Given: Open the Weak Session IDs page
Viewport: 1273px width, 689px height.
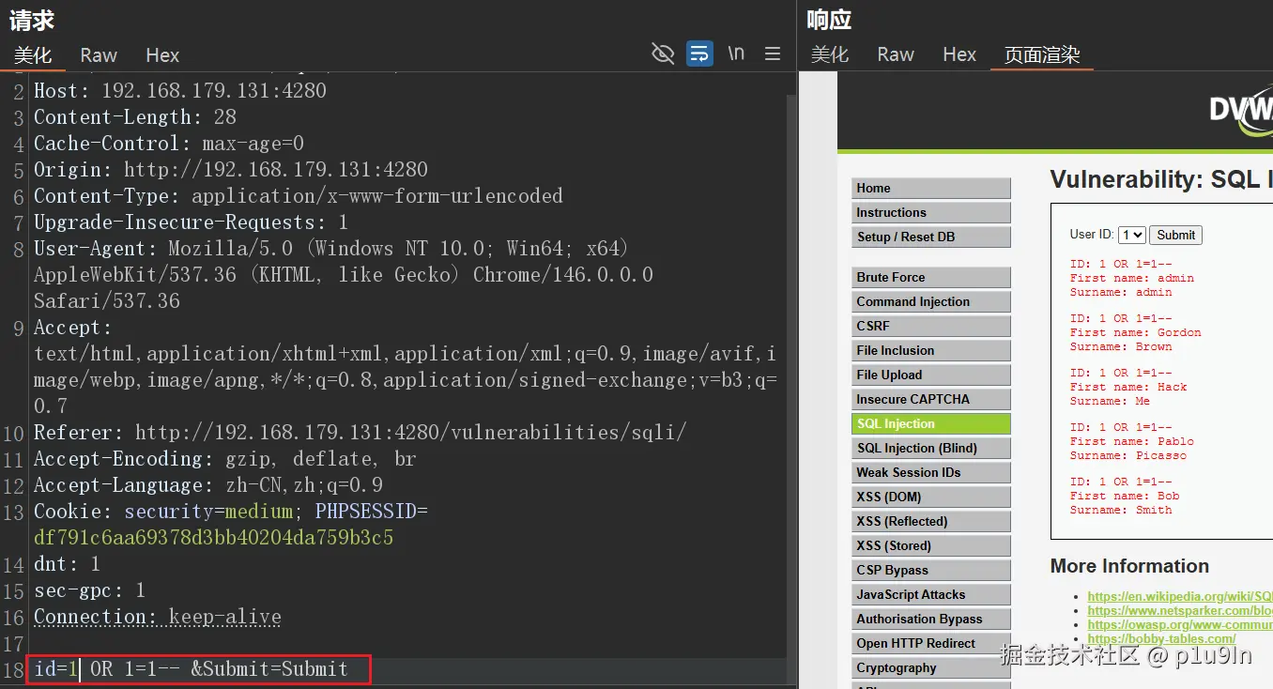Looking at the screenshot, I should pyautogui.click(x=931, y=472).
